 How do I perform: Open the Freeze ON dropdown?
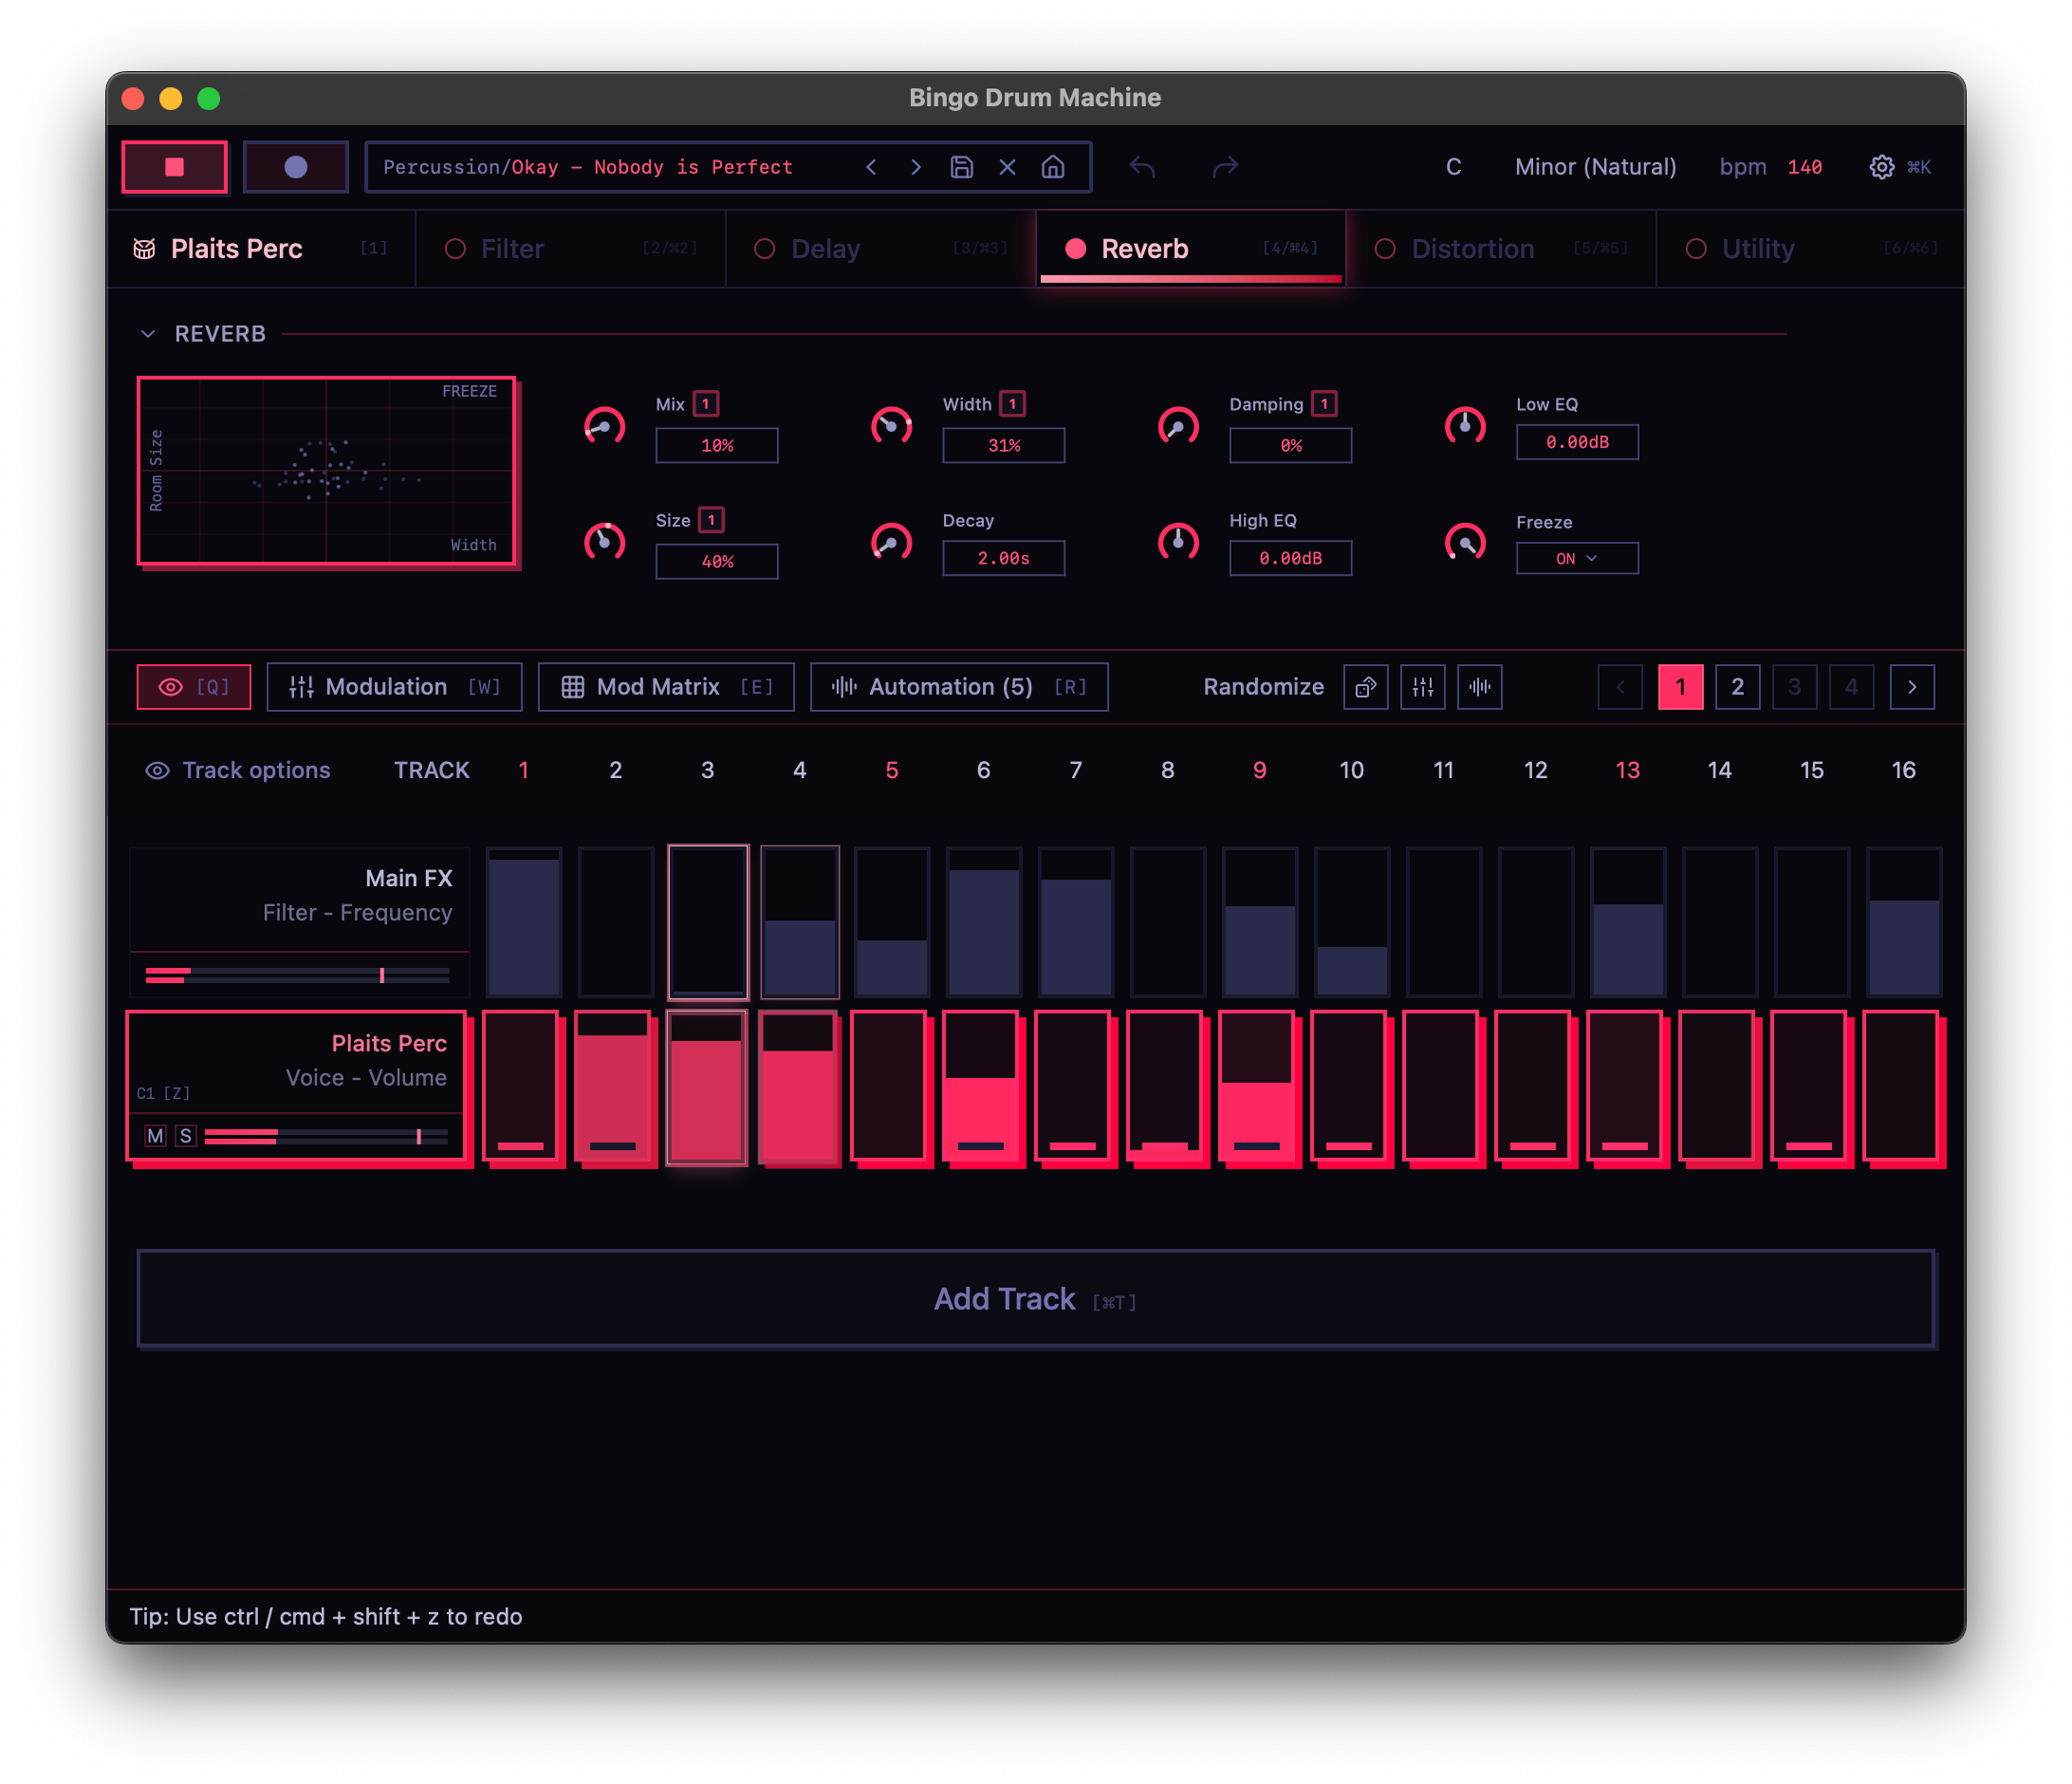point(1576,559)
